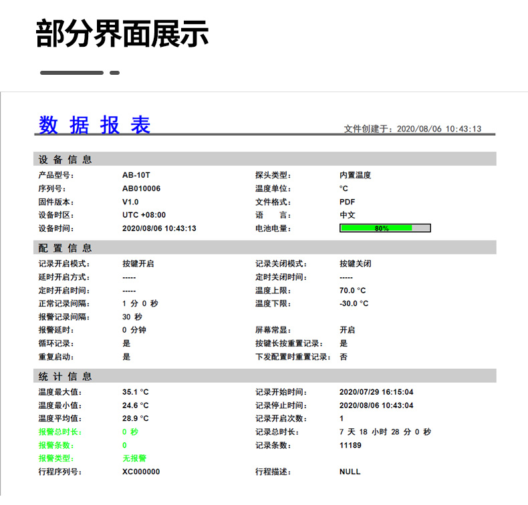Click the 设备时间 value 2020/08/06 10:43:13

(x=159, y=228)
